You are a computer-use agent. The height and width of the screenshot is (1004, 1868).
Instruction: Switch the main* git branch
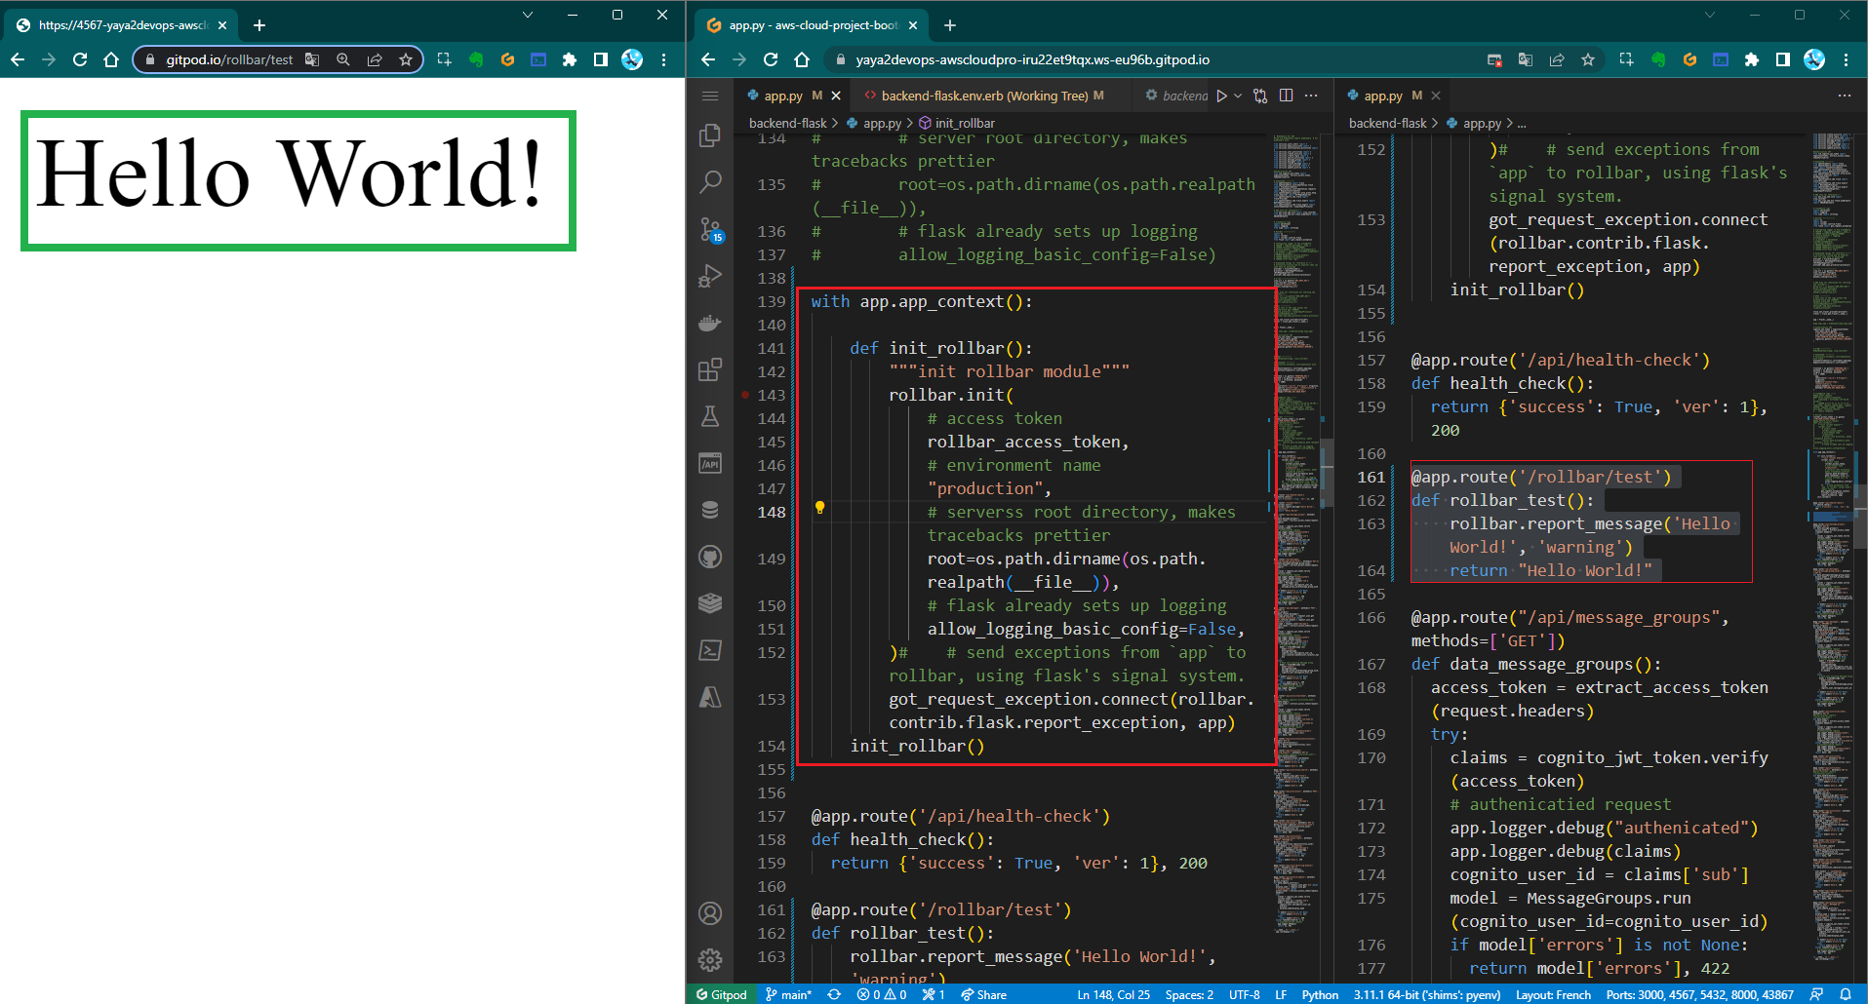pyautogui.click(x=788, y=994)
